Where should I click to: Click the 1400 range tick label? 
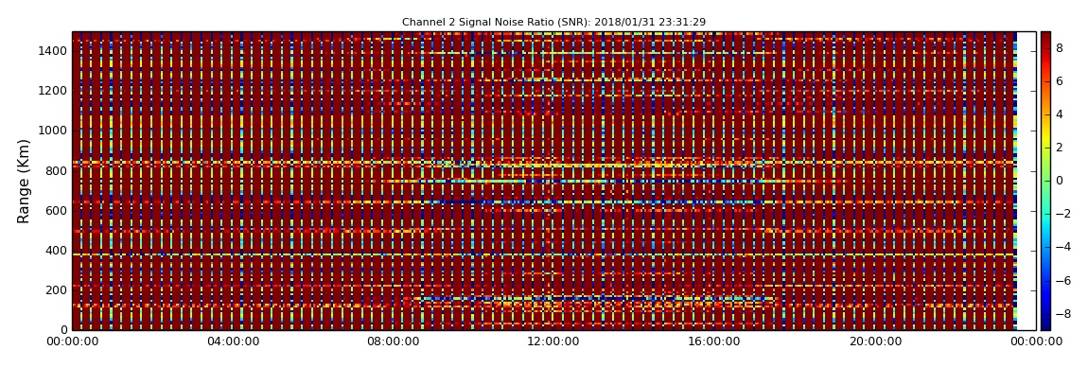(52, 51)
